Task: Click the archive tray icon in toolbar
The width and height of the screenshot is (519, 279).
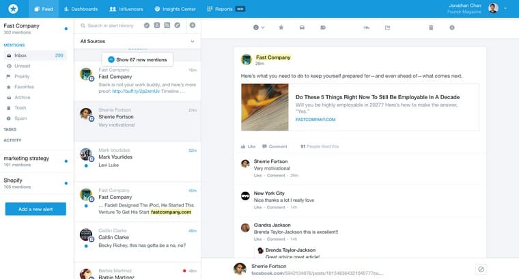Action: tap(301, 27)
